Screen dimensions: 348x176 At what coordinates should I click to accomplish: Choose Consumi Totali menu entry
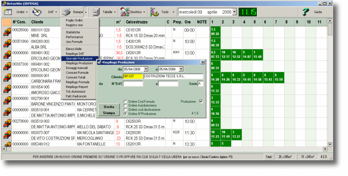(x=75, y=77)
